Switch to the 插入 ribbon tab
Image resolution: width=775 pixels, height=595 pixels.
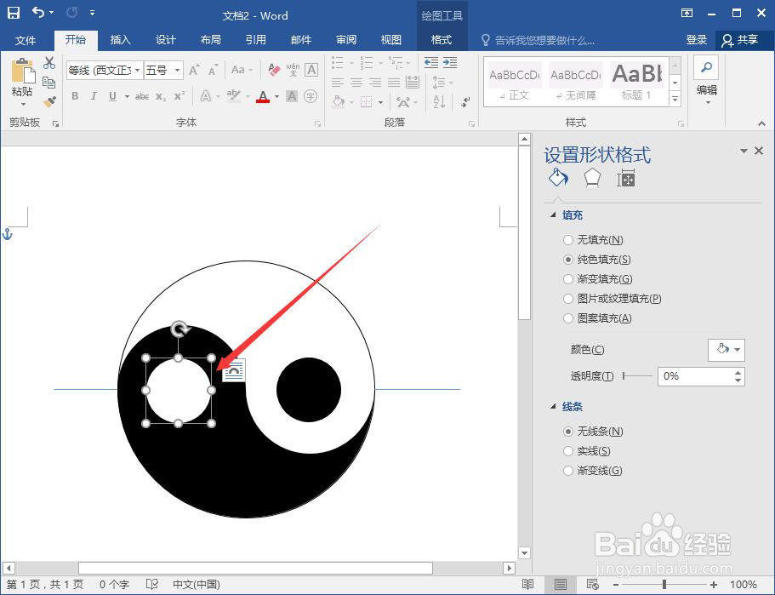click(x=120, y=39)
